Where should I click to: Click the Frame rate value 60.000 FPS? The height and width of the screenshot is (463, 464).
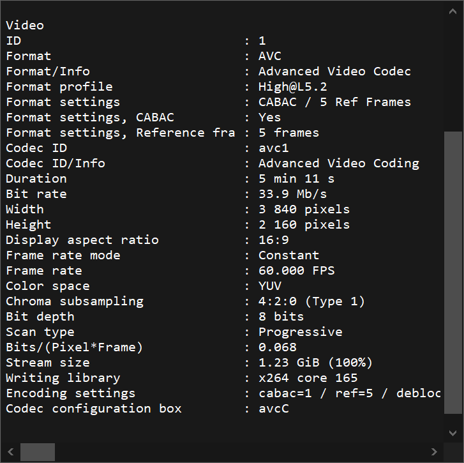point(296,271)
